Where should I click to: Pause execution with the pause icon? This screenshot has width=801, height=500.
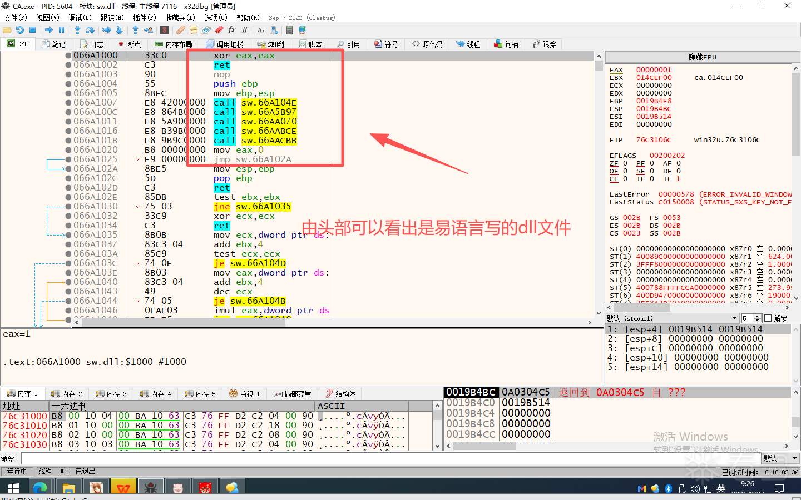[61, 30]
